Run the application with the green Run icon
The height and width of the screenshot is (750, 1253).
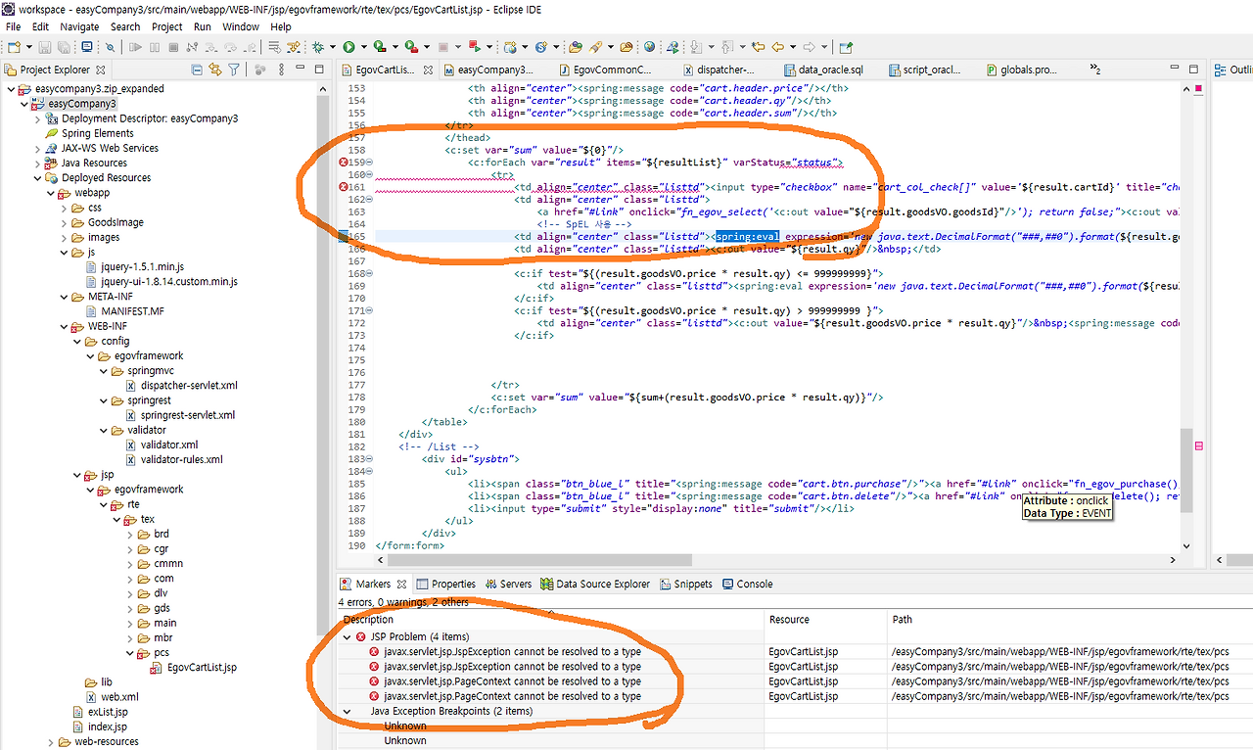click(x=349, y=46)
